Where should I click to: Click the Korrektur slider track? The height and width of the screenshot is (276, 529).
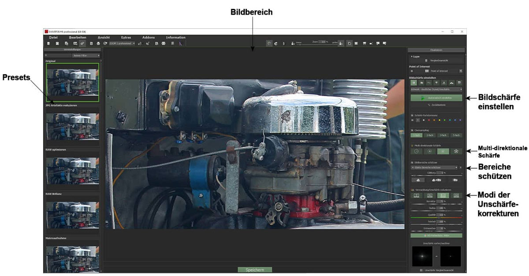436,204
